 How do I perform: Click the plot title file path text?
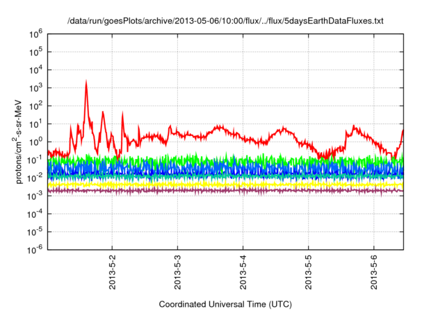(x=225, y=21)
